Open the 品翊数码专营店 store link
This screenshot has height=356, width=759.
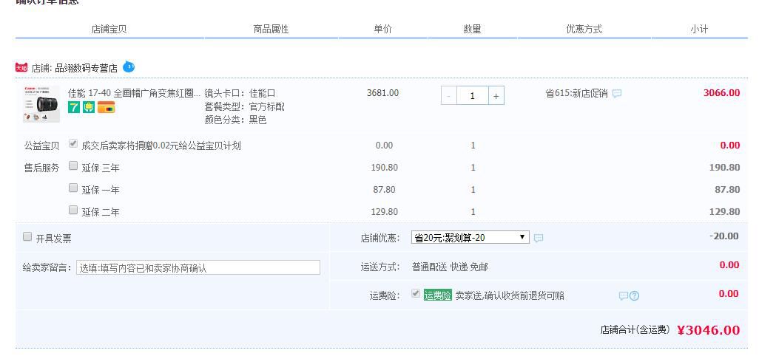[x=86, y=68]
